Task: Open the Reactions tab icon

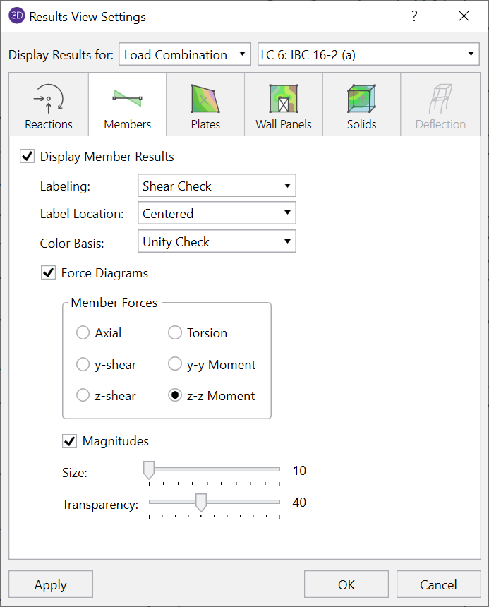Action: 48,100
